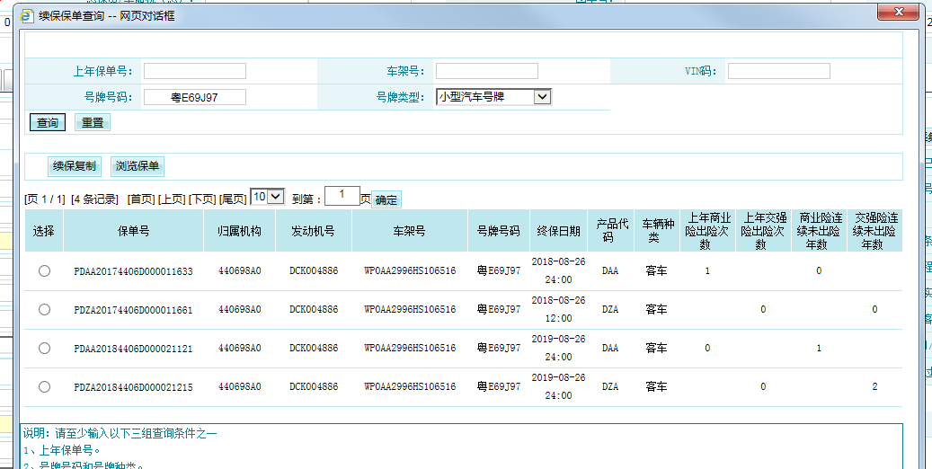Click the 续保复制 button

[75, 166]
